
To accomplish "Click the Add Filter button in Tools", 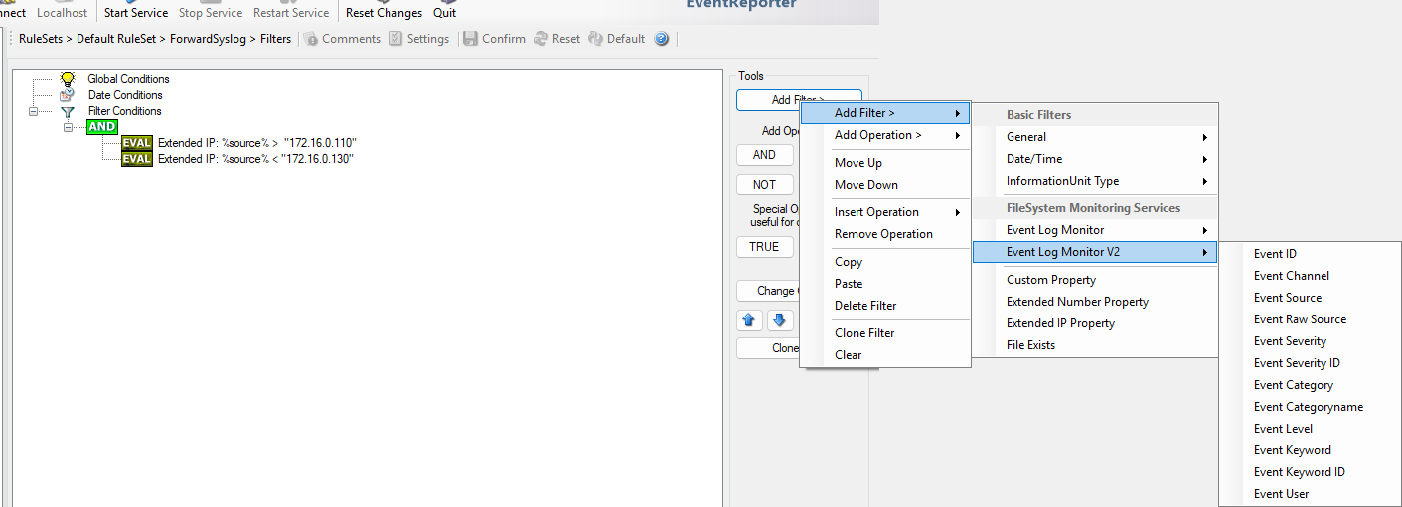I will 798,100.
